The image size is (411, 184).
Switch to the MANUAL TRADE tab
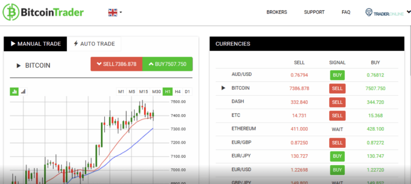tap(35, 44)
